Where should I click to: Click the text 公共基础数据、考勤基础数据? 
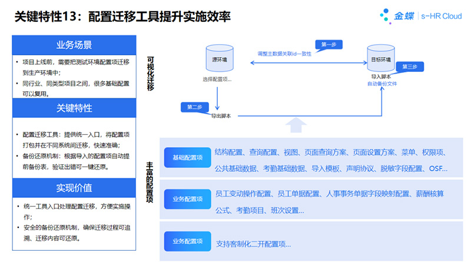260,168
